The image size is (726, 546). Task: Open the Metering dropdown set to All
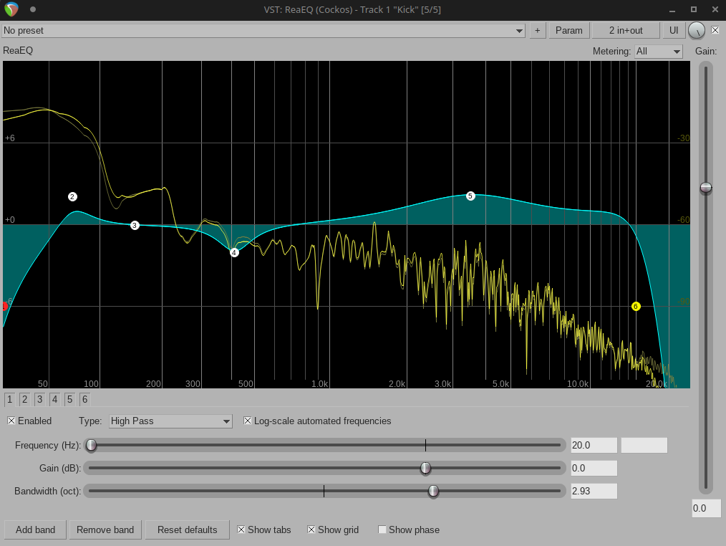[x=659, y=52]
